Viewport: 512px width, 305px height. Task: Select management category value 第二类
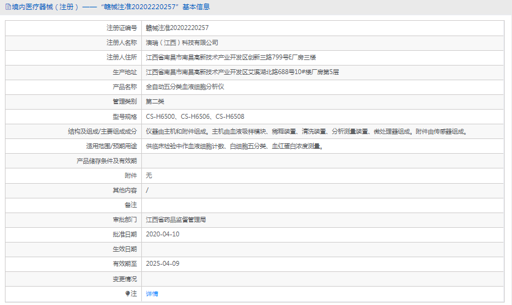click(x=155, y=101)
